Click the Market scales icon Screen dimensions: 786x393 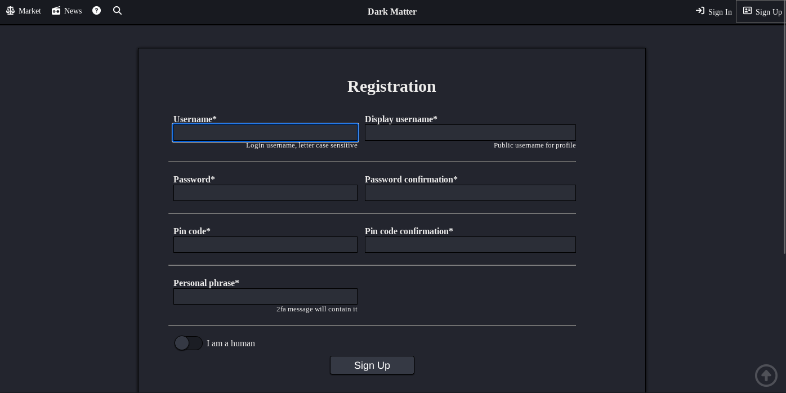(10, 11)
